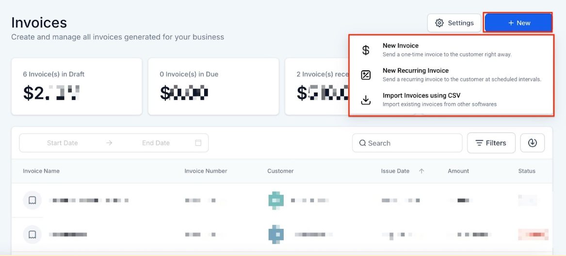The image size is (566, 256).
Task: Set the Start Date field
Action: [x=62, y=143]
